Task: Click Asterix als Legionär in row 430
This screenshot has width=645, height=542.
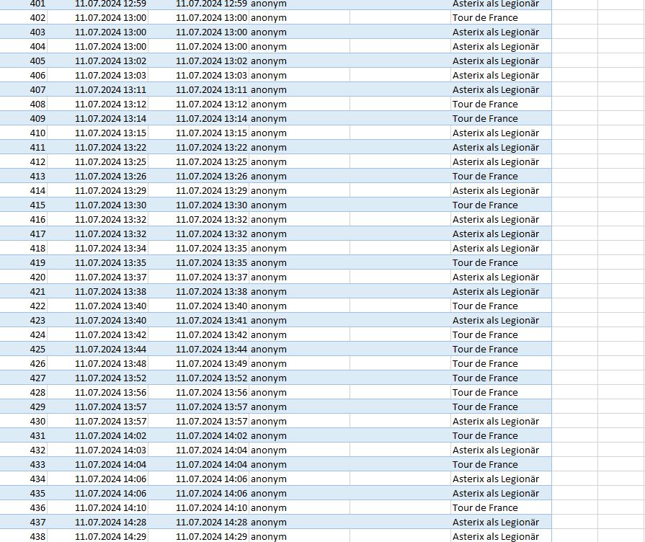Action: tap(495, 422)
